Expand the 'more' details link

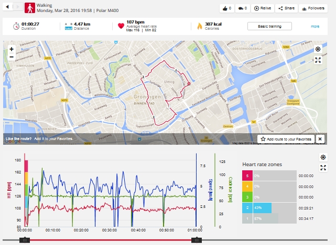point(315,26)
